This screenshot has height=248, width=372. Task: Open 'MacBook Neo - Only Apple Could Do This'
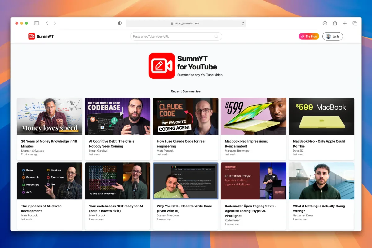[x=321, y=116]
